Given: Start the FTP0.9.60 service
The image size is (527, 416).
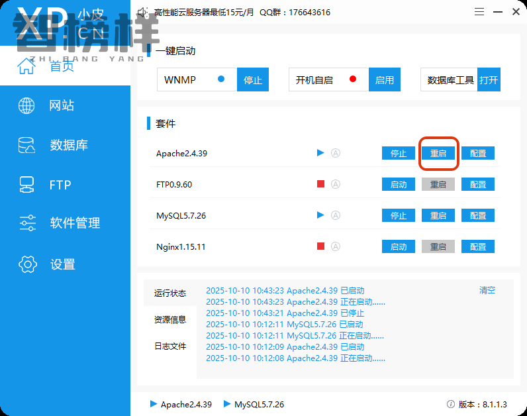Looking at the screenshot, I should [x=399, y=184].
